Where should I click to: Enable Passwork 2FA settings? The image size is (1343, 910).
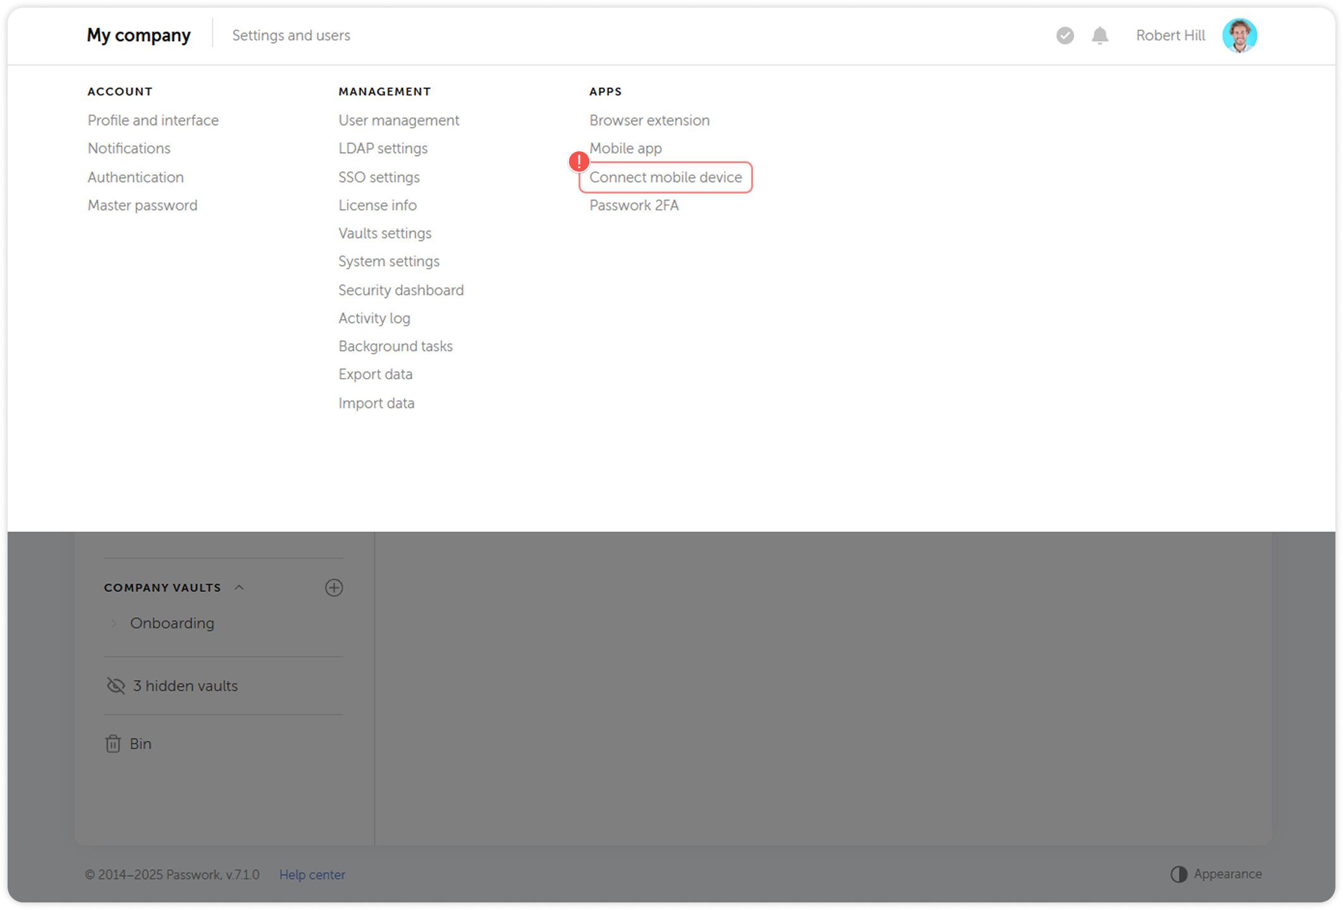point(634,205)
